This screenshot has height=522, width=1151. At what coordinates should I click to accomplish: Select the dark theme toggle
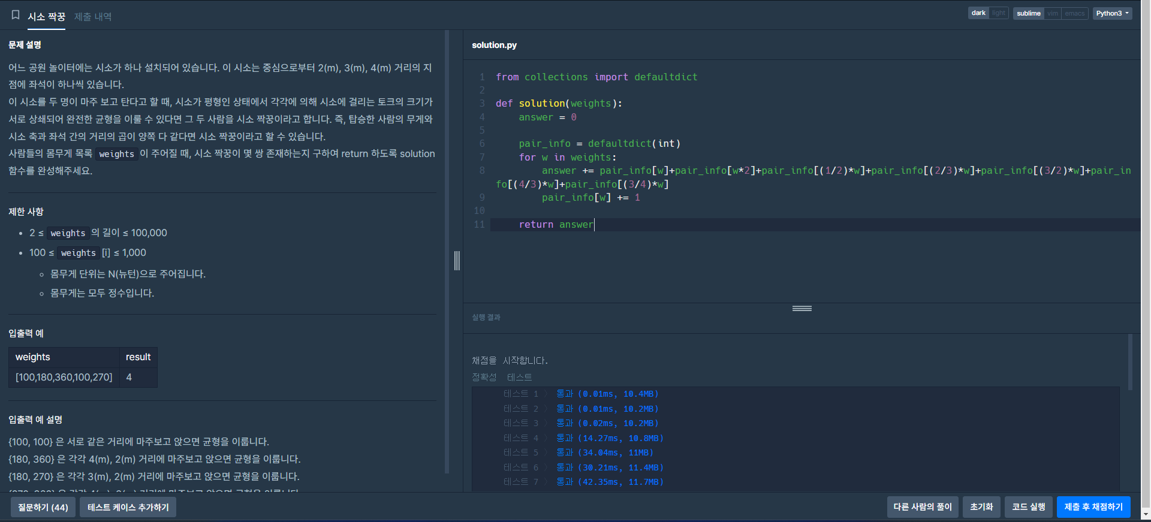pos(978,13)
